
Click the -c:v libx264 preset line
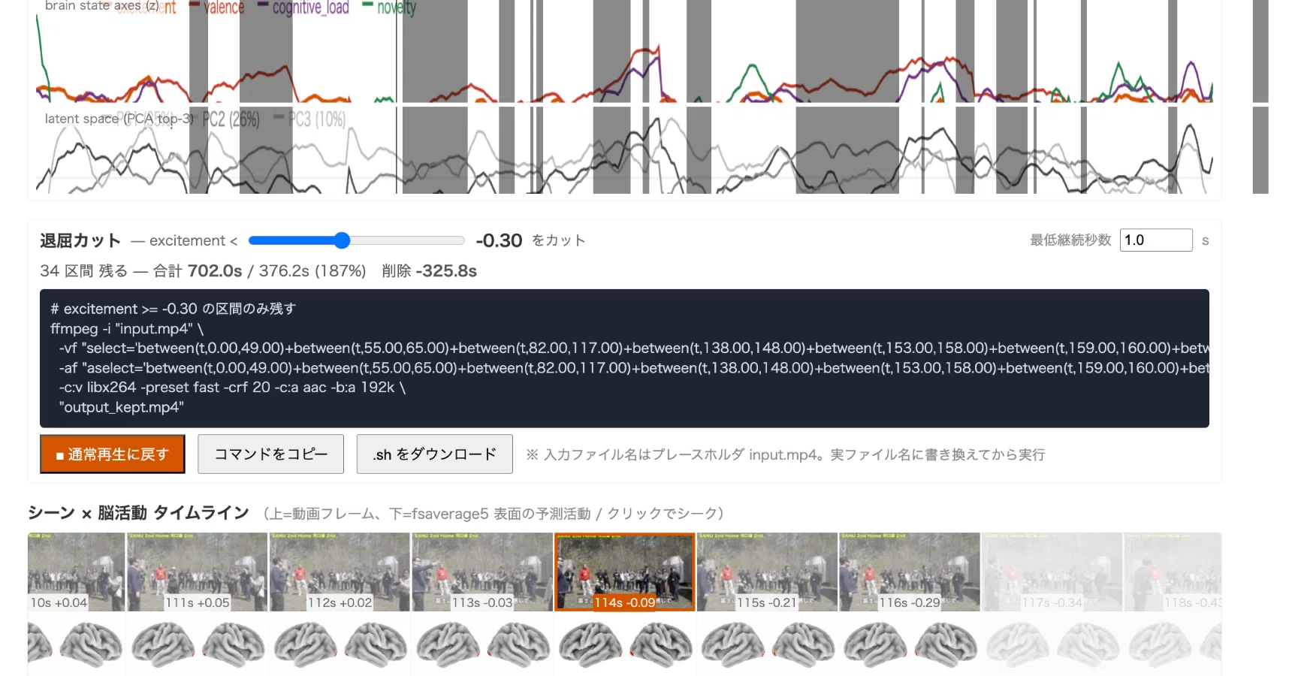coord(232,387)
